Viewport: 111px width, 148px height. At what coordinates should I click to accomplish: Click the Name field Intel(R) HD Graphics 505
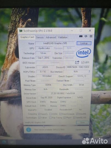coord(55,43)
